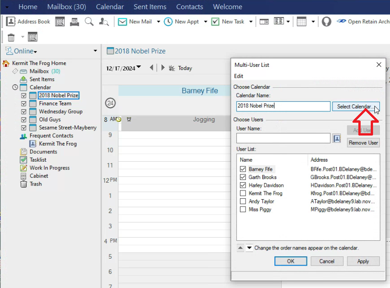
Task: Click the properties icon beside trash
Action: [33, 37]
